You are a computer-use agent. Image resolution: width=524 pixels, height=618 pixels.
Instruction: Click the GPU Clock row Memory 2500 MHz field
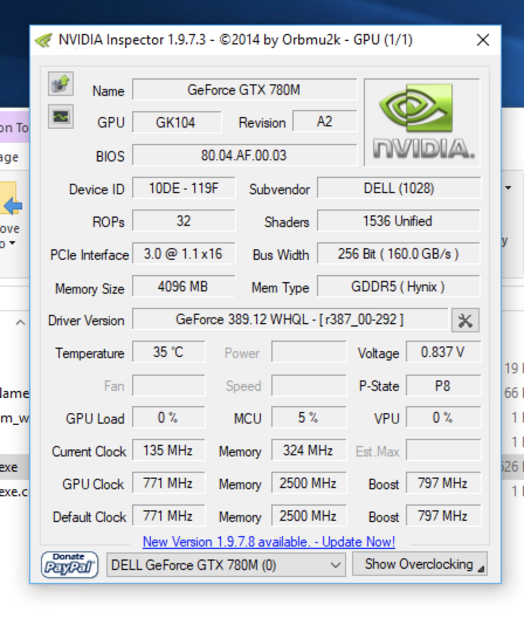pos(309,483)
